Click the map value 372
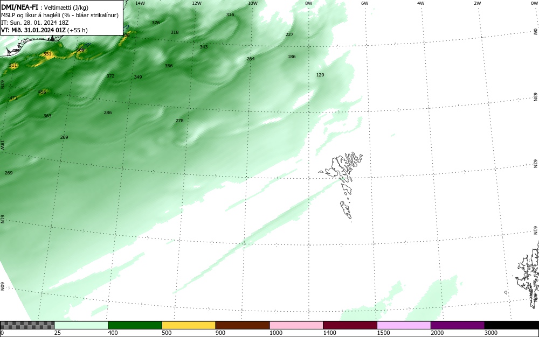 pyautogui.click(x=110, y=76)
